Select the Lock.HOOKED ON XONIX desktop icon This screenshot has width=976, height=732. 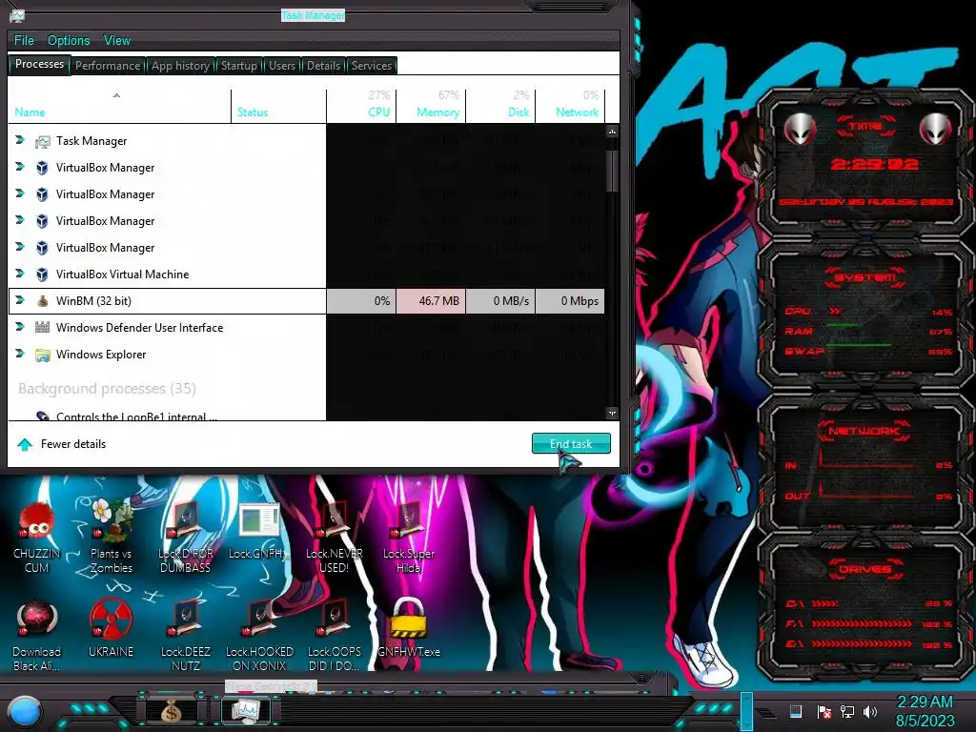259,636
